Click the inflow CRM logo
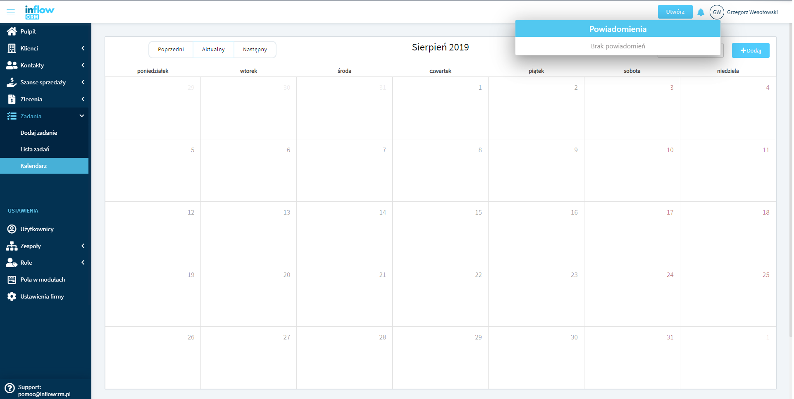 click(39, 12)
